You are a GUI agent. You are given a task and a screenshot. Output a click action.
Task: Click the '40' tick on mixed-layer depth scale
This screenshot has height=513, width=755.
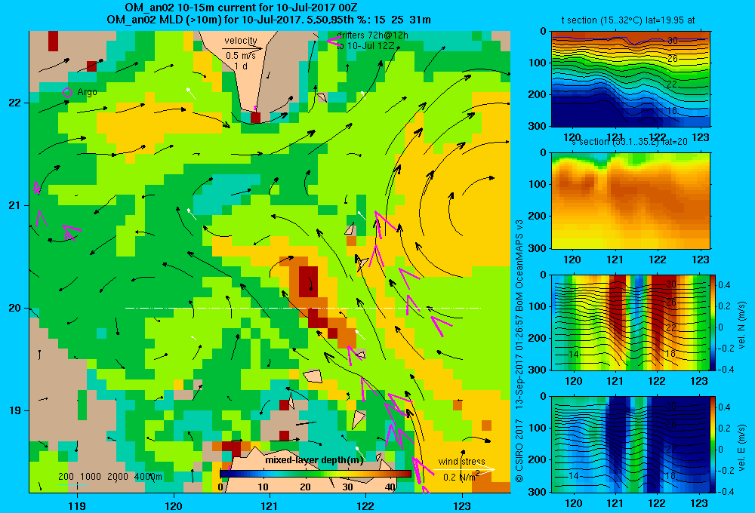click(x=390, y=487)
